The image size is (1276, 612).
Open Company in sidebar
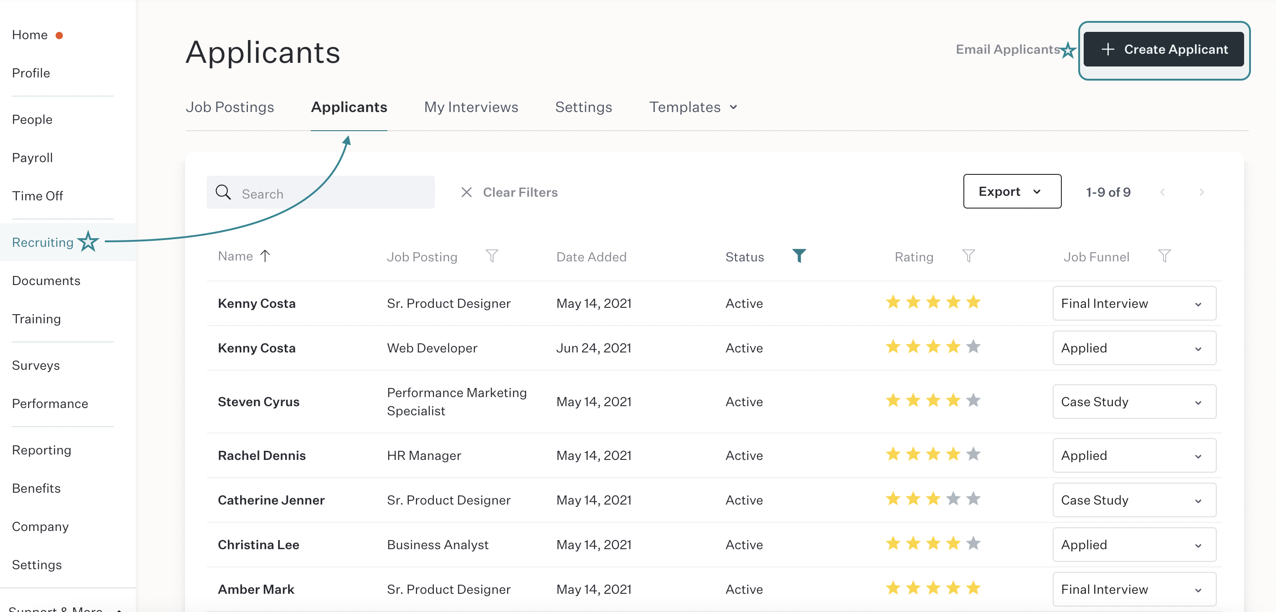(x=40, y=526)
